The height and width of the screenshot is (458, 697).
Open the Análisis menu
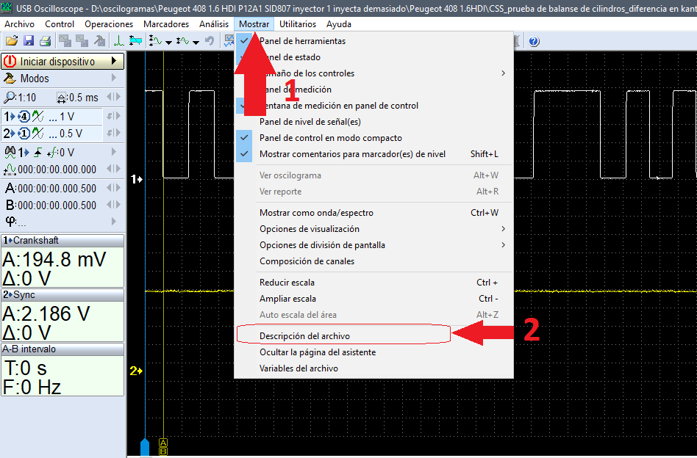point(214,23)
